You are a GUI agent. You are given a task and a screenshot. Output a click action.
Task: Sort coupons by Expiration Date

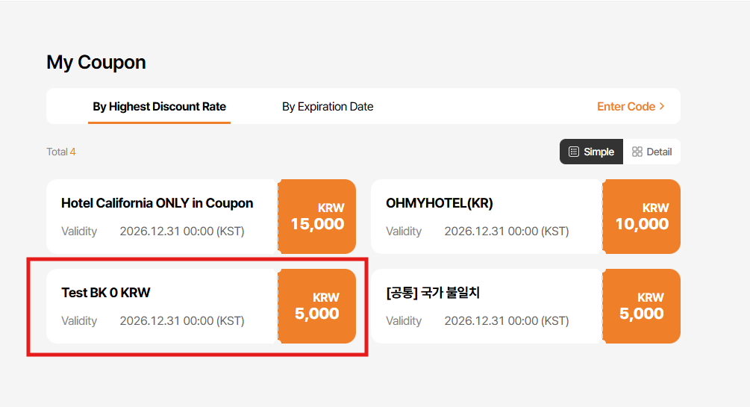pyautogui.click(x=328, y=106)
